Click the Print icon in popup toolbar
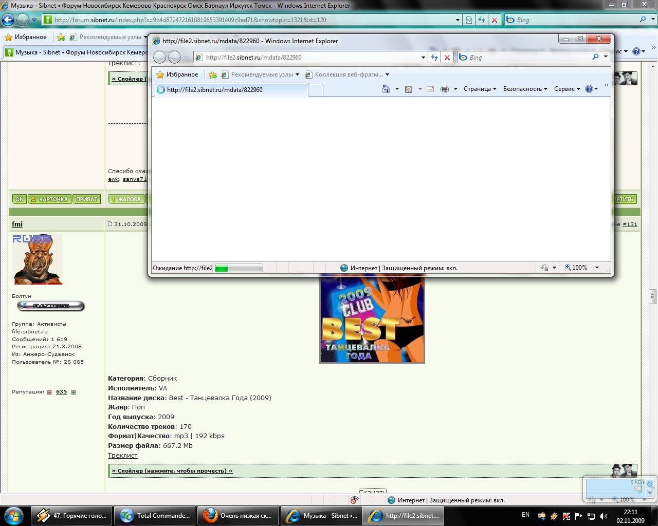This screenshot has height=526, width=658. (x=445, y=89)
